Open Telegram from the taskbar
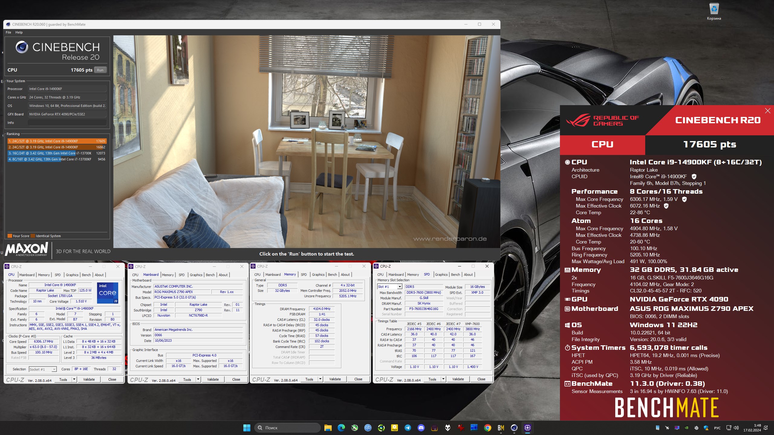Image resolution: width=774 pixels, height=435 pixels. pyautogui.click(x=408, y=428)
